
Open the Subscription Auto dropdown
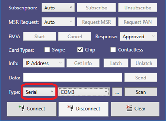58,8
